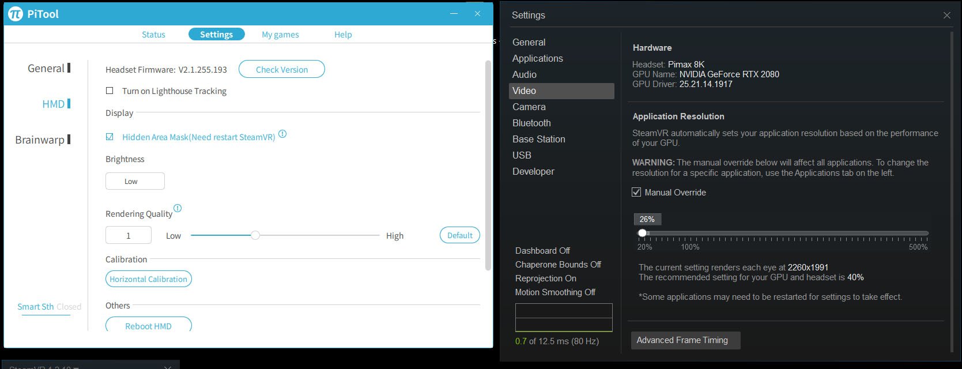Open Advanced Frame Timing in SteamVR
Viewport: 962px width, 369px height.
click(685, 340)
